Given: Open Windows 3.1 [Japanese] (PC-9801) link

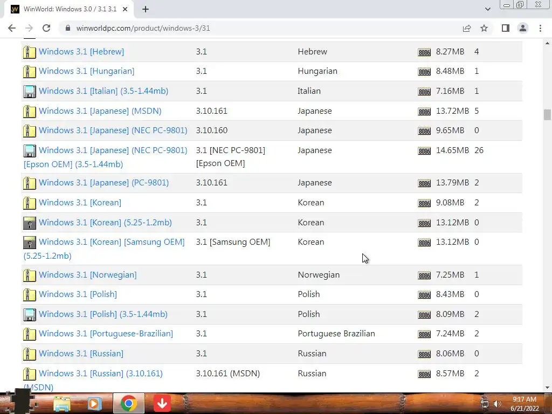Looking at the screenshot, I should coord(104,183).
